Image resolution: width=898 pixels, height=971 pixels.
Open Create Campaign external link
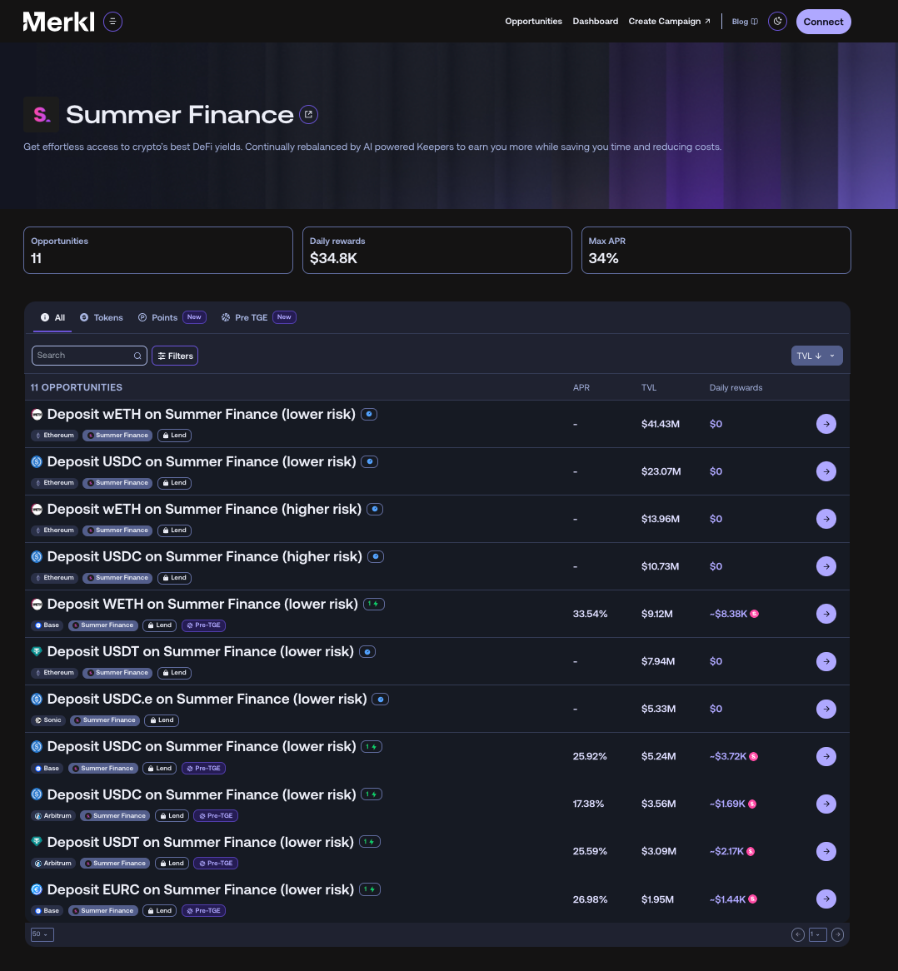[x=670, y=21]
